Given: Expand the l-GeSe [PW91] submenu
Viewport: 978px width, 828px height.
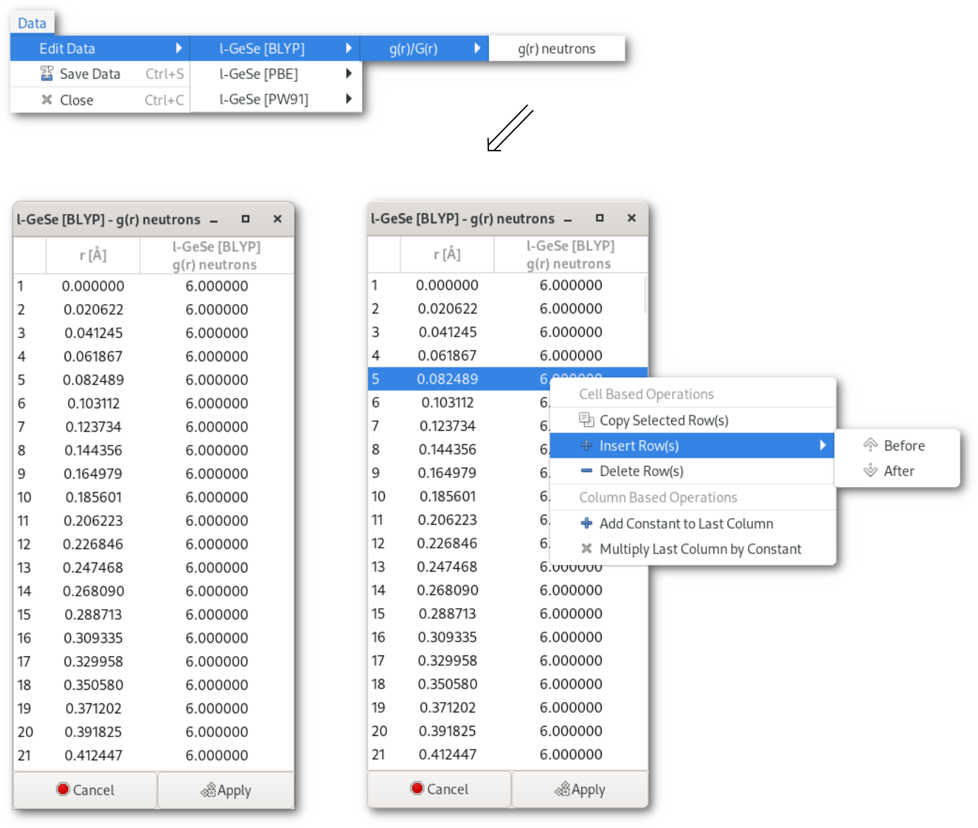Looking at the screenshot, I should point(276,100).
